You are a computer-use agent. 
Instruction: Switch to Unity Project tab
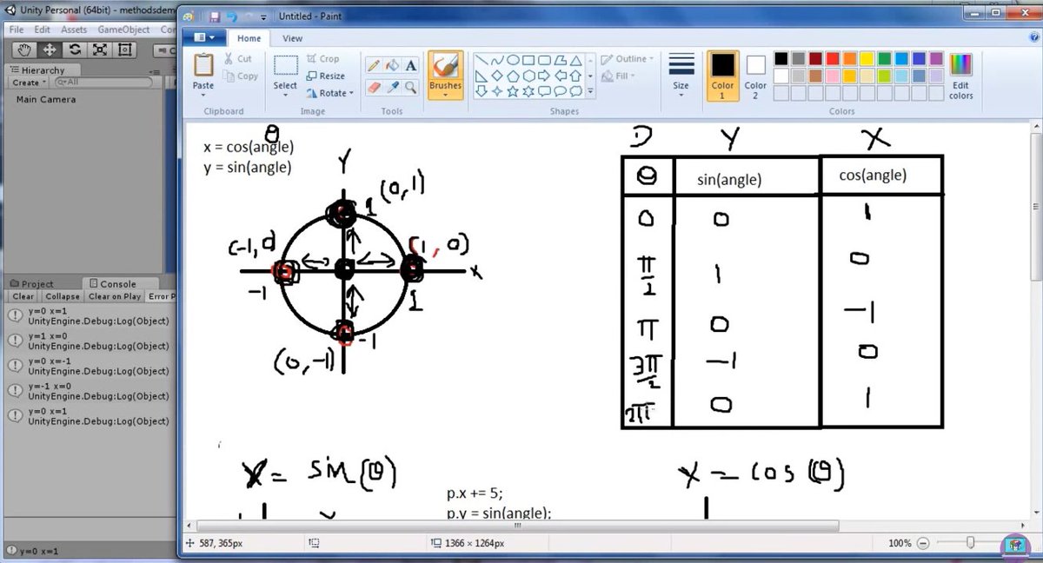tap(32, 284)
